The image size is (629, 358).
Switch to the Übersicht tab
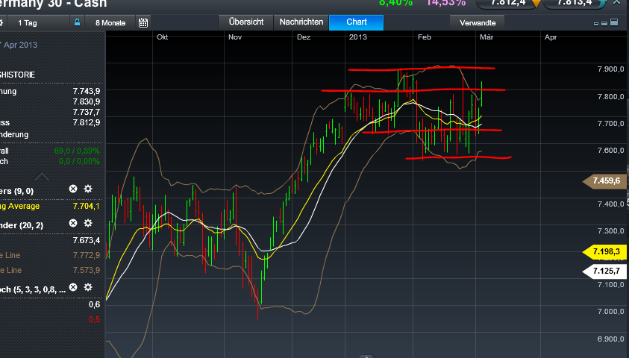[x=246, y=22]
